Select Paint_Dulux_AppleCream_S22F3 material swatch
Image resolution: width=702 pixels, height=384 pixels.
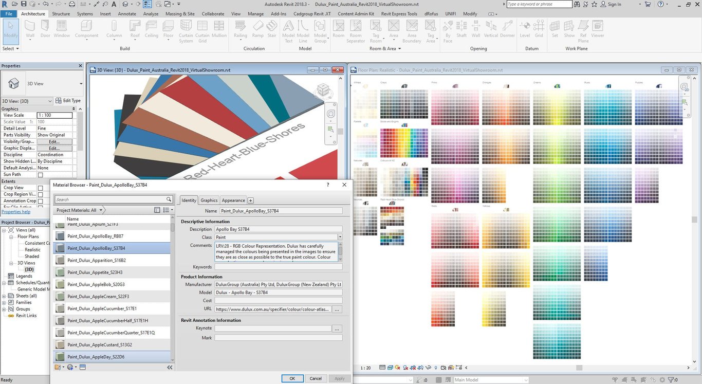pos(60,297)
